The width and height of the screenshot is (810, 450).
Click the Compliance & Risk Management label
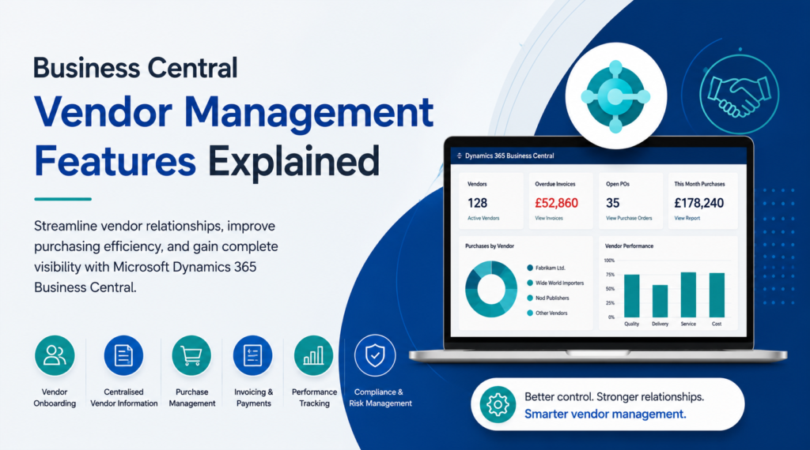click(x=380, y=397)
